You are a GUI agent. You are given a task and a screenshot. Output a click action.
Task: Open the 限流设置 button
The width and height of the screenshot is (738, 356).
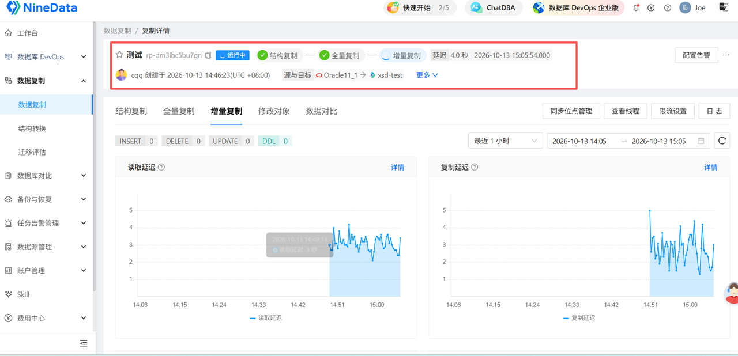click(x=673, y=111)
